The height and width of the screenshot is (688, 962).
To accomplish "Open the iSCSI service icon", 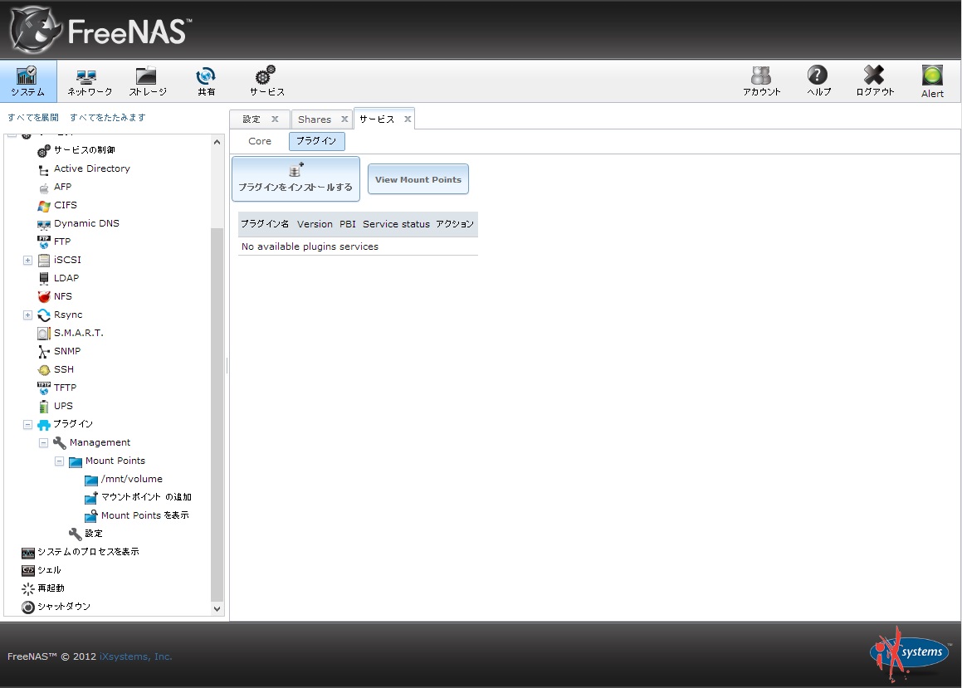I will click(43, 261).
